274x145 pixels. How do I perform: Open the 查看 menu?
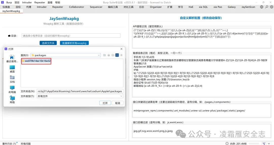coord(50,3)
